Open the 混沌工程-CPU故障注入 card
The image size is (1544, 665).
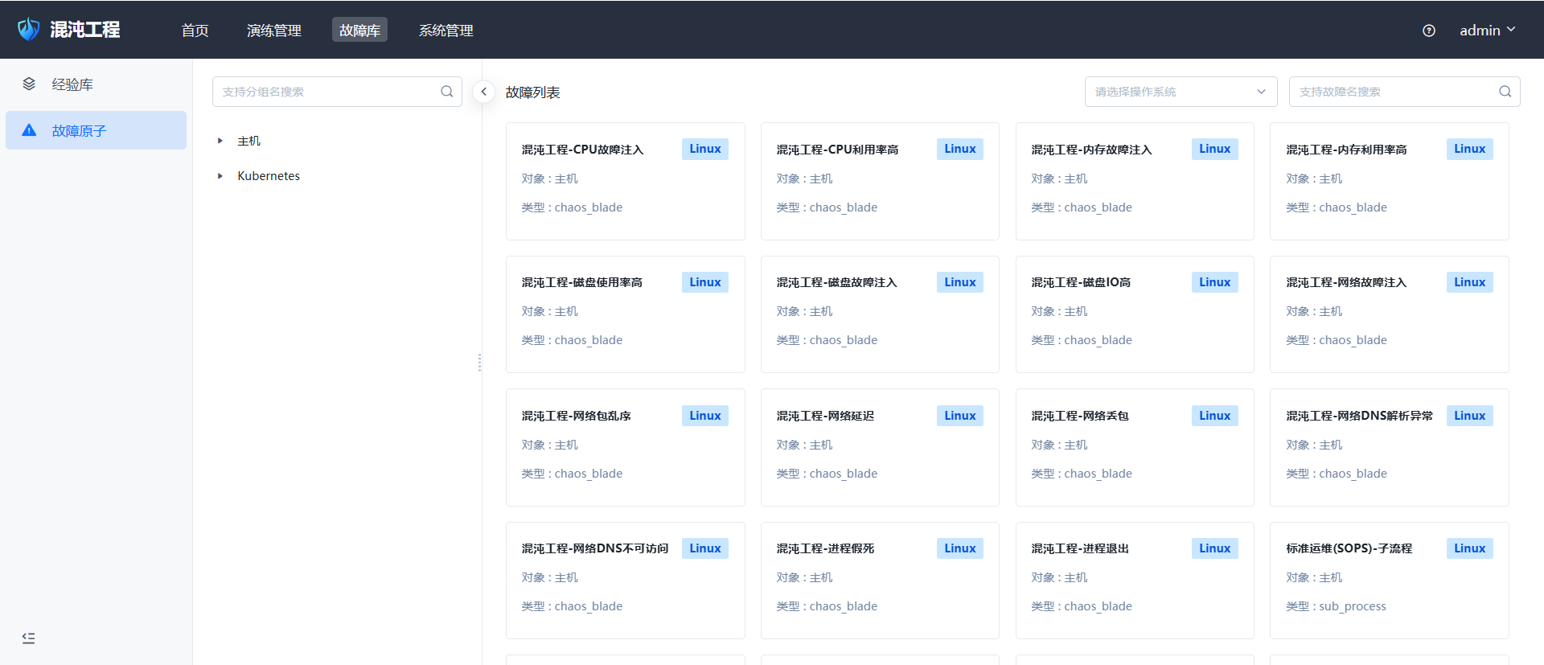(625, 181)
